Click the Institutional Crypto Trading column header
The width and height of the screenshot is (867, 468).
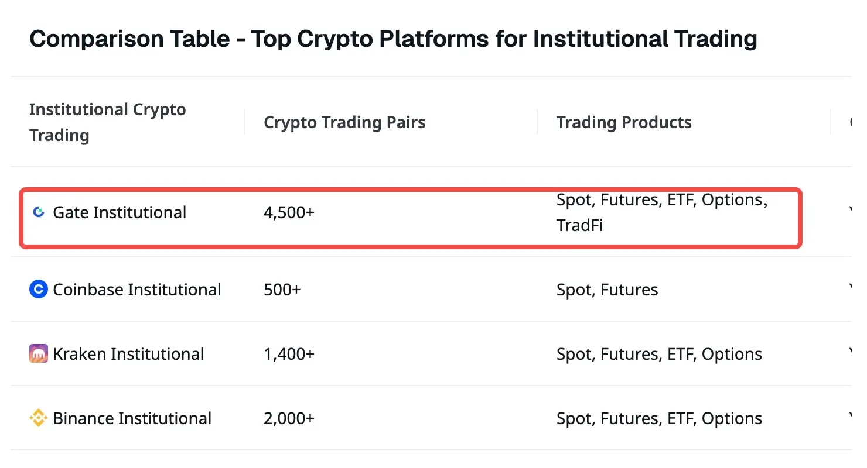click(107, 122)
